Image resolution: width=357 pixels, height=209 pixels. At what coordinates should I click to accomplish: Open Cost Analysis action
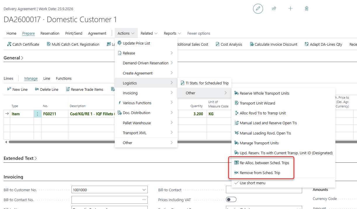coord(229,44)
